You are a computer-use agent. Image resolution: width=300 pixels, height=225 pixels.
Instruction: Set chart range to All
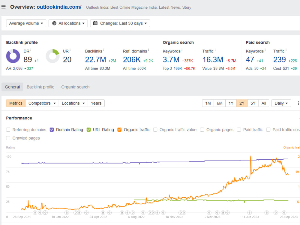pyautogui.click(x=264, y=103)
